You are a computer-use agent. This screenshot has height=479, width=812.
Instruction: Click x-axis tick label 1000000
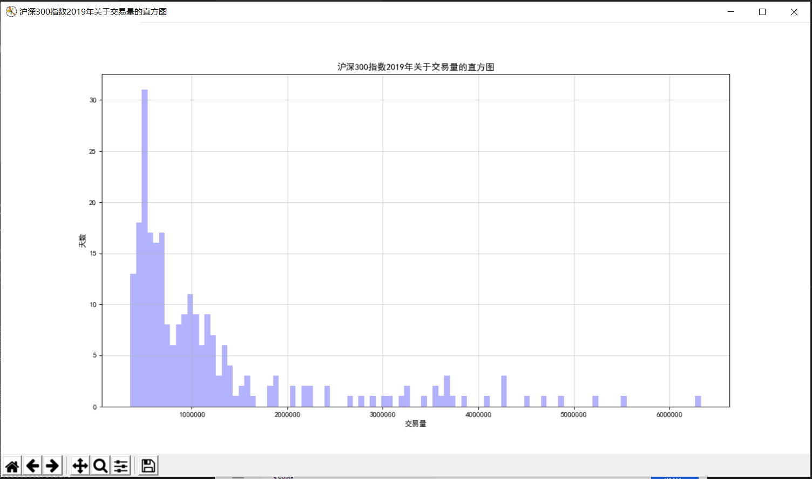point(192,415)
